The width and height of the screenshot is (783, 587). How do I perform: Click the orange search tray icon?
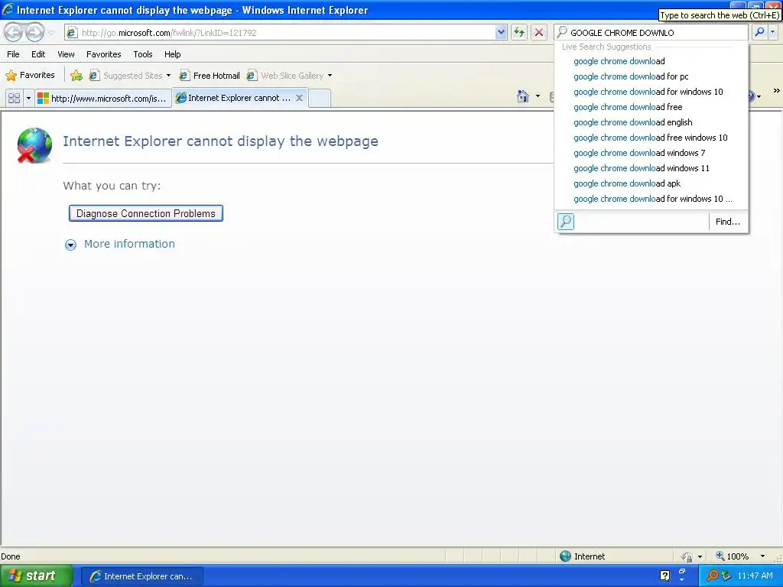tap(712, 576)
